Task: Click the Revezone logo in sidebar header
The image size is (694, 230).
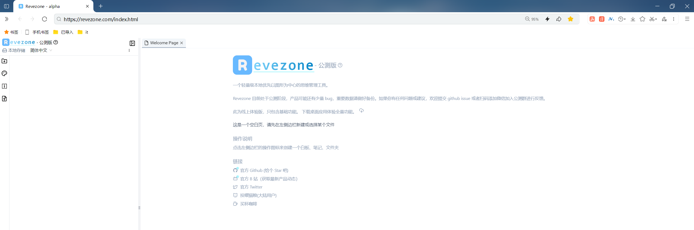Action: tap(19, 42)
